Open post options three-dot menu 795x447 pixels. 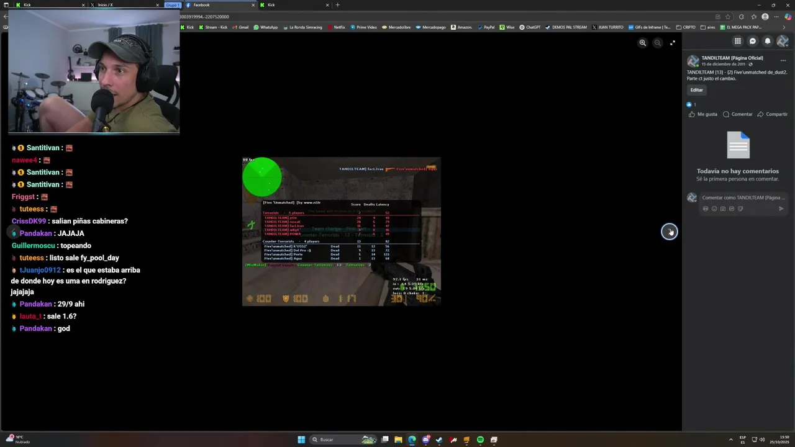(x=783, y=61)
